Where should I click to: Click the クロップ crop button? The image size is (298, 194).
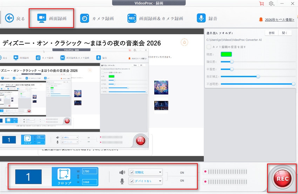tap(64, 177)
